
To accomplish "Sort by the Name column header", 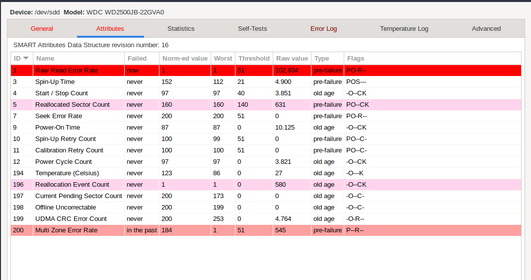I will tap(78, 58).
